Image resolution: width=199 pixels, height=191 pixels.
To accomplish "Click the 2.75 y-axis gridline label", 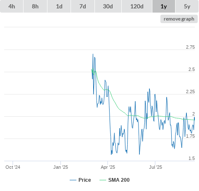I will [x=190, y=47].
